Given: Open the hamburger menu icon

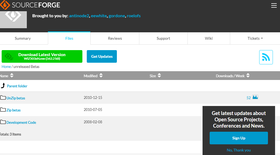Looking at the screenshot, I should tap(274, 5).
